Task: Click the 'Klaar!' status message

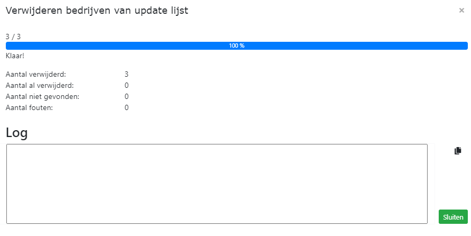Action: (x=15, y=56)
